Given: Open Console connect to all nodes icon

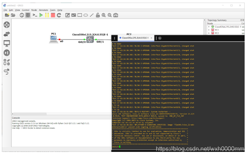Looking at the screenshot, I should pyautogui.click(x=35, y=15).
